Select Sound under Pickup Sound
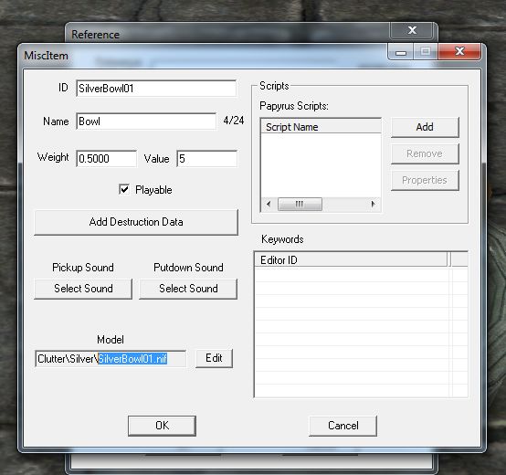The image size is (506, 475). (83, 289)
